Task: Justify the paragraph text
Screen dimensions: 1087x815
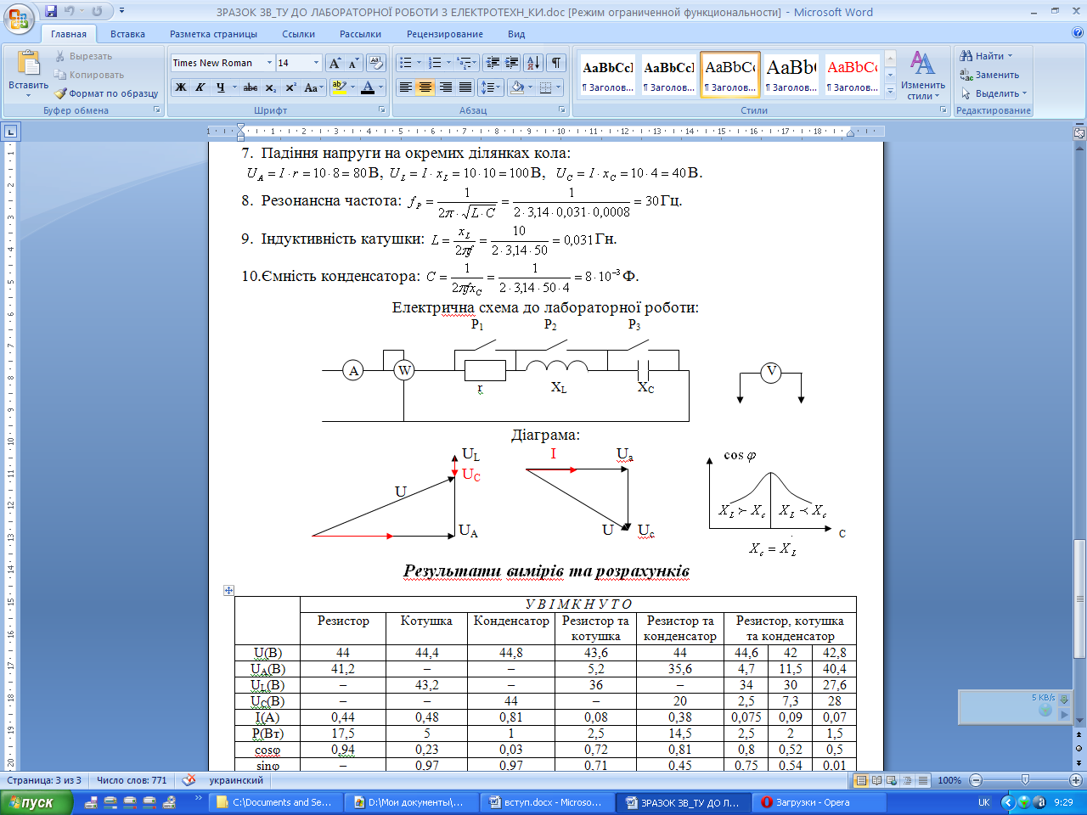Action: (465, 87)
